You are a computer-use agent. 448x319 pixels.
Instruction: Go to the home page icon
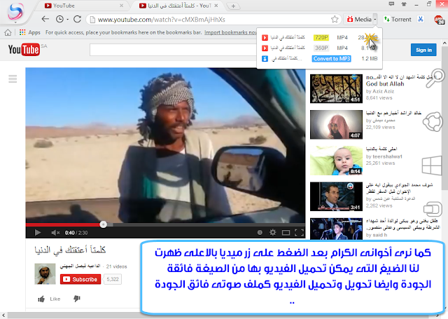click(x=8, y=33)
